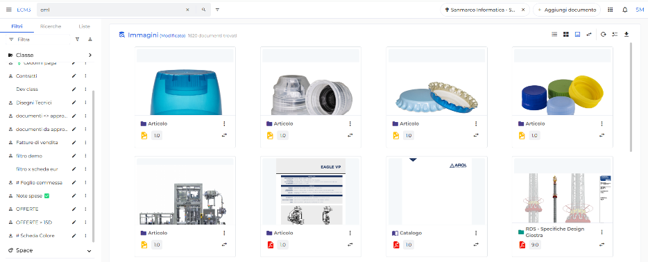648x262 pixels.
Task: Clear the eml search text
Action: point(187,10)
